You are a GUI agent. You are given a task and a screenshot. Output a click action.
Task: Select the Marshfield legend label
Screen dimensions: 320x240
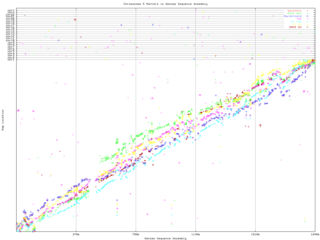[292, 16]
